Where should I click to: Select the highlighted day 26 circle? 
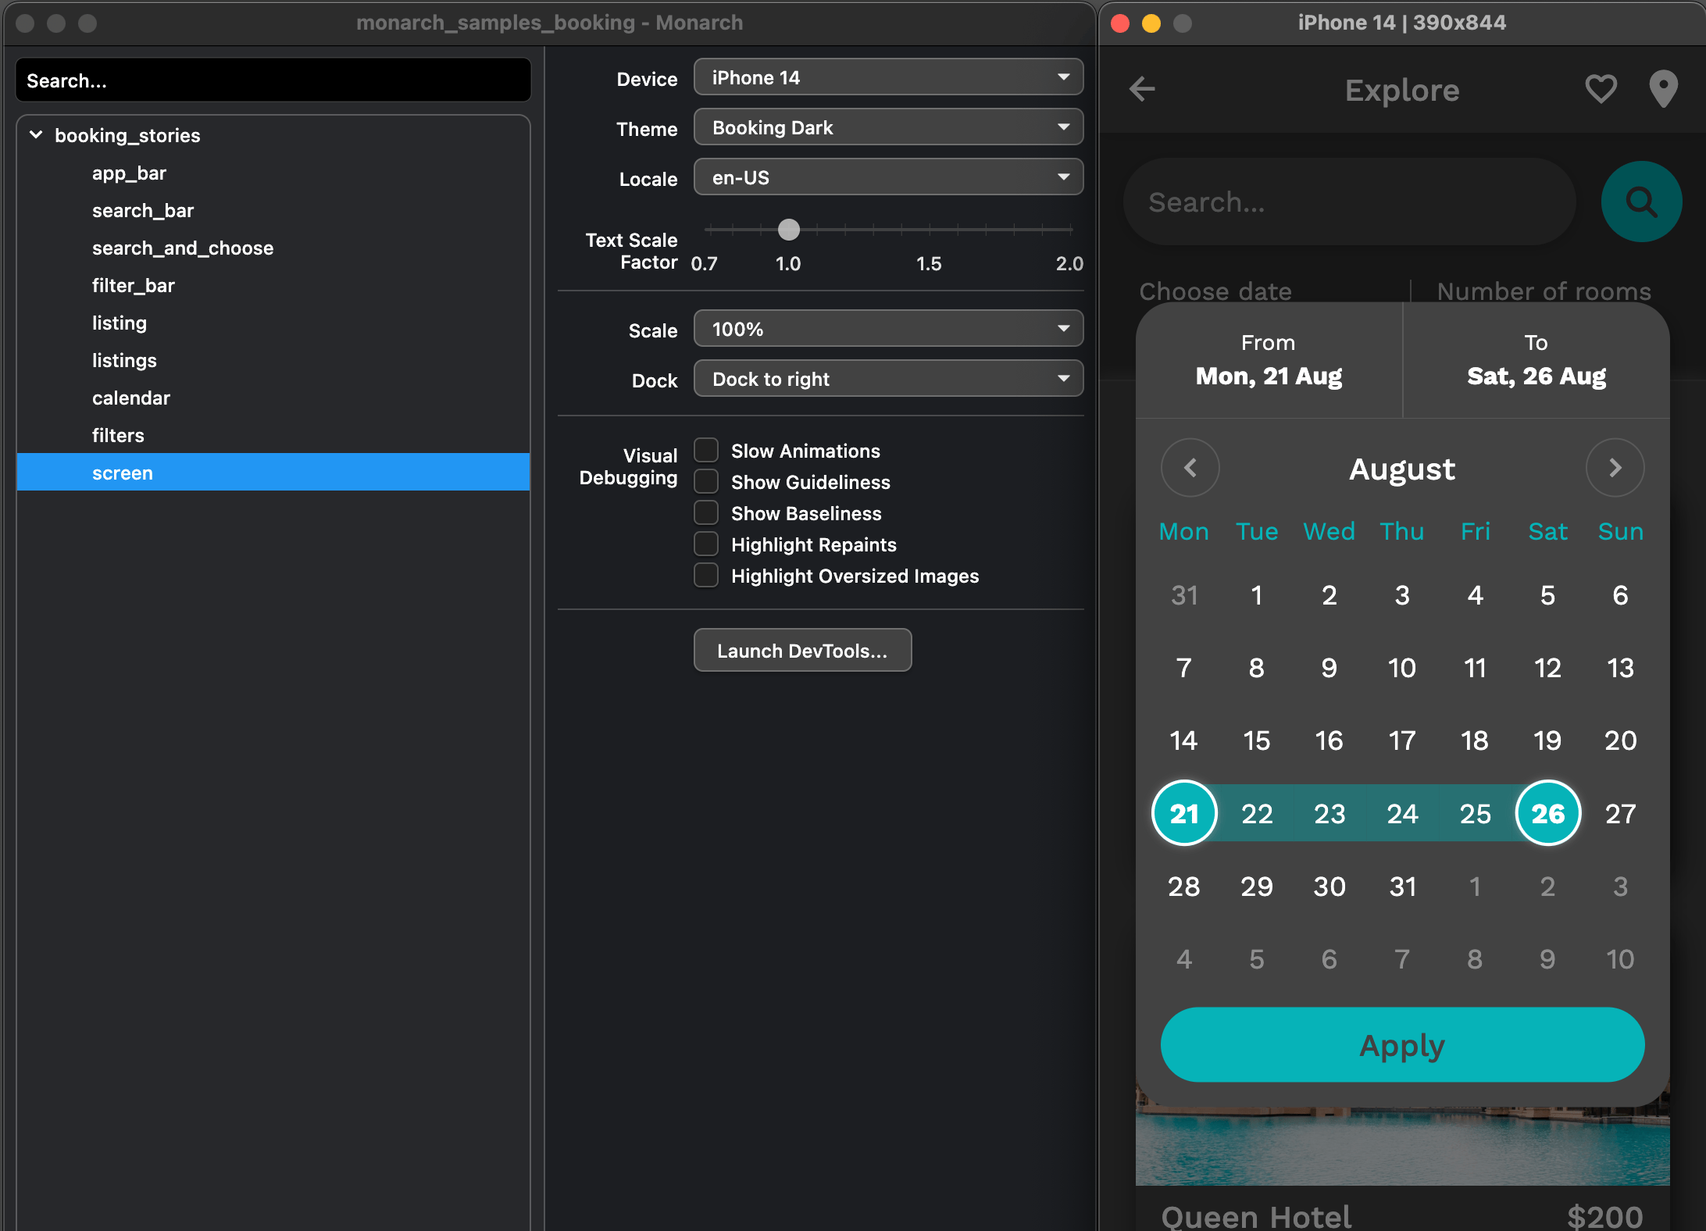point(1547,813)
